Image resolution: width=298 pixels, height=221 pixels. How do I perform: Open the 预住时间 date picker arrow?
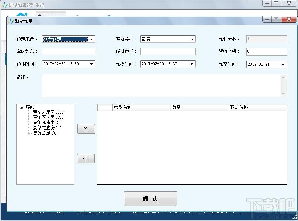[x=91, y=64]
